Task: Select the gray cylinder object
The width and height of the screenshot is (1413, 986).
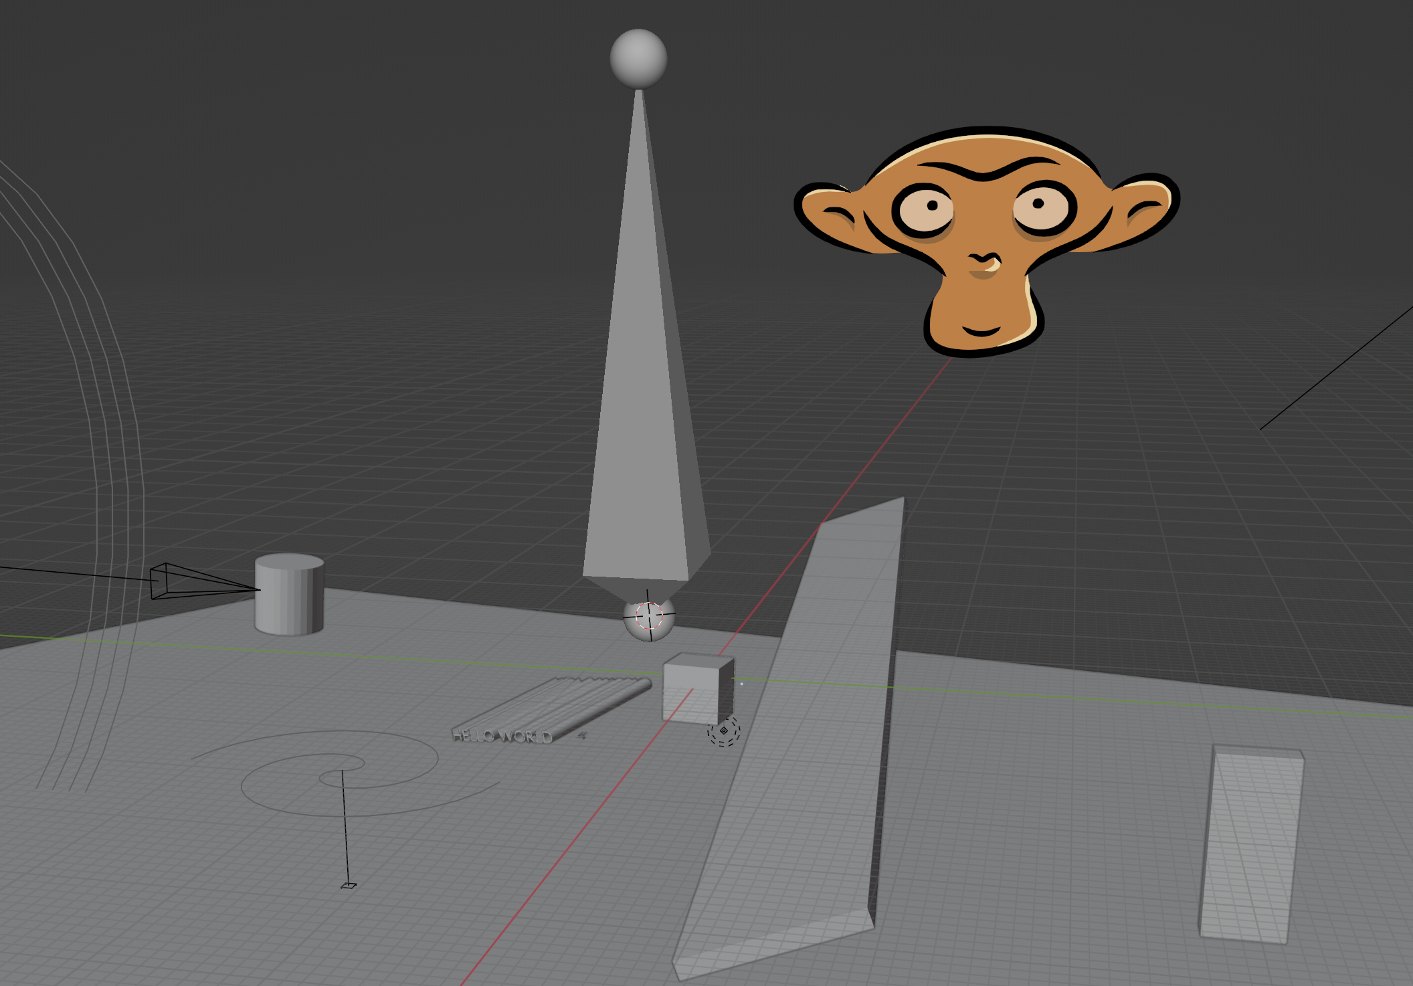Action: 289,595
